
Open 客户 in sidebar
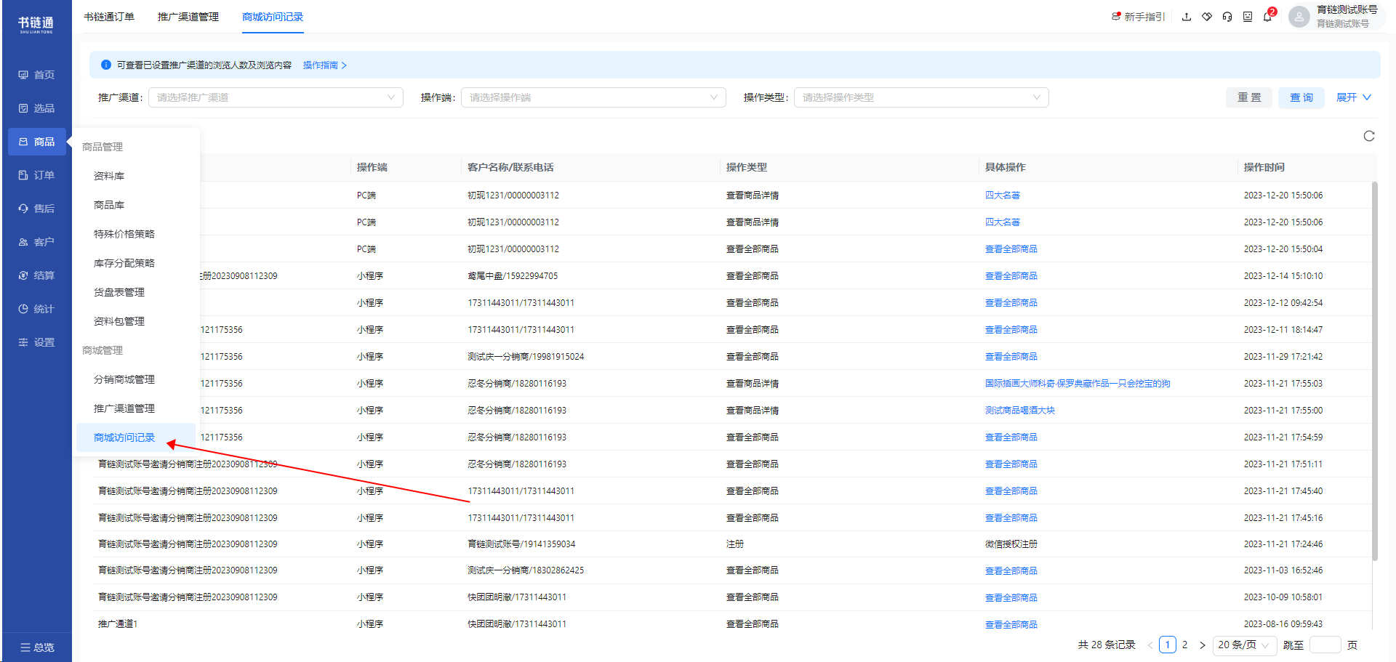pos(36,242)
